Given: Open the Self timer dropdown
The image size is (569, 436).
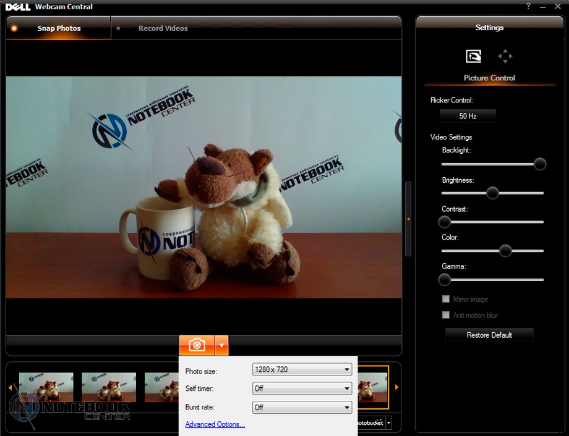Looking at the screenshot, I should (302, 389).
